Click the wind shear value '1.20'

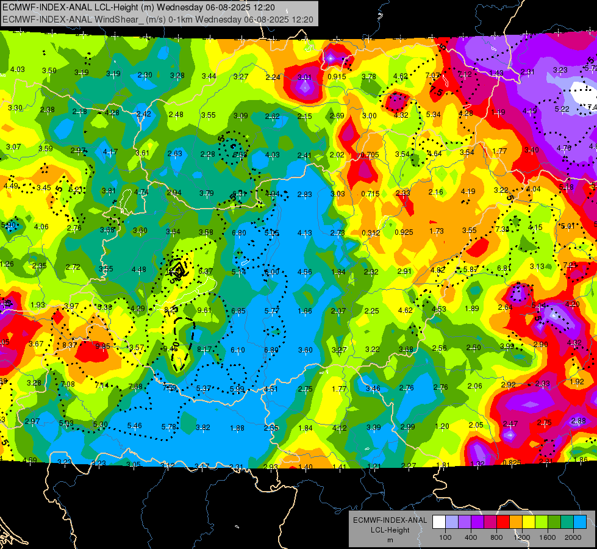[441, 426]
